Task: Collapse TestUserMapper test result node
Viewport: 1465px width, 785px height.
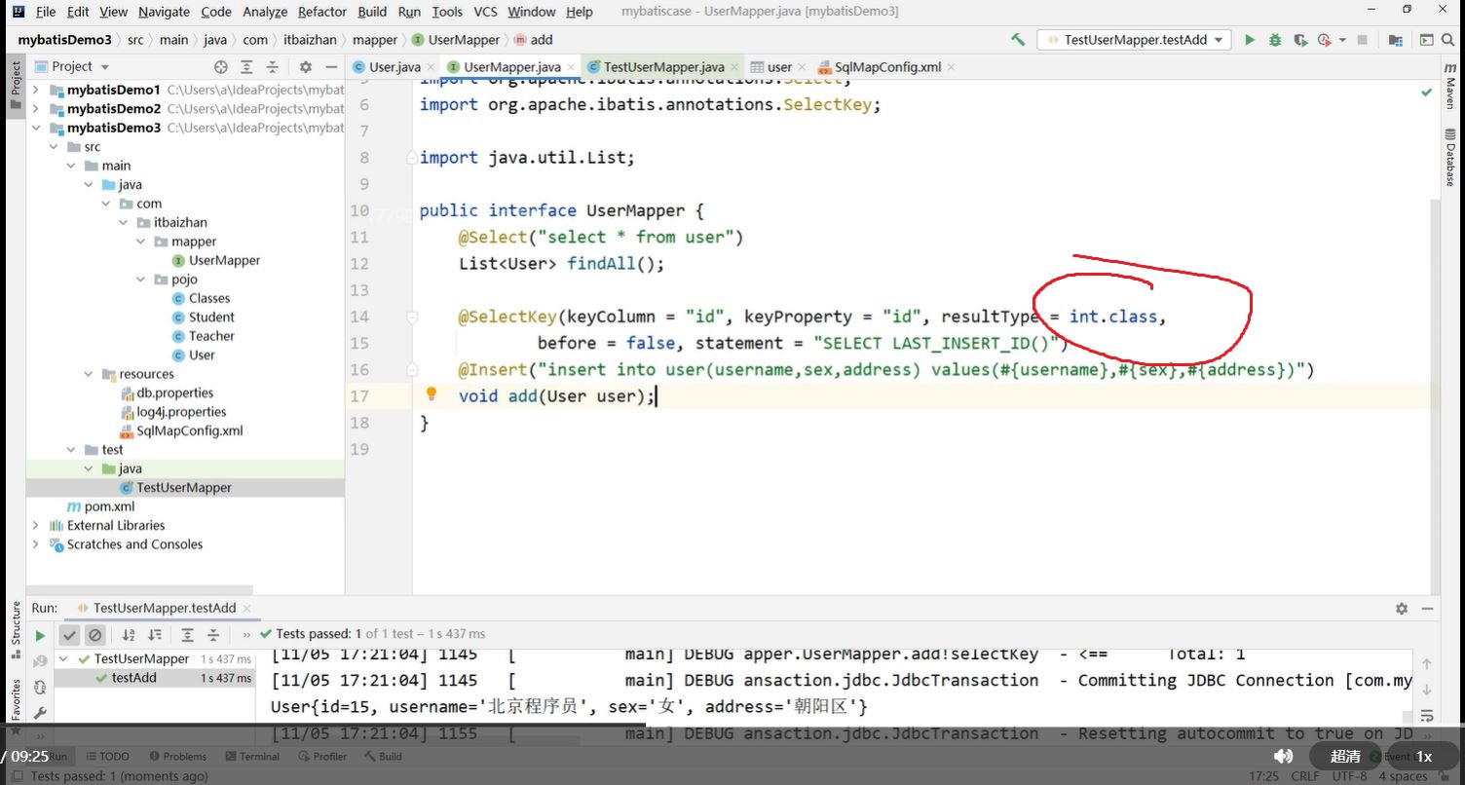Action: pyautogui.click(x=64, y=659)
